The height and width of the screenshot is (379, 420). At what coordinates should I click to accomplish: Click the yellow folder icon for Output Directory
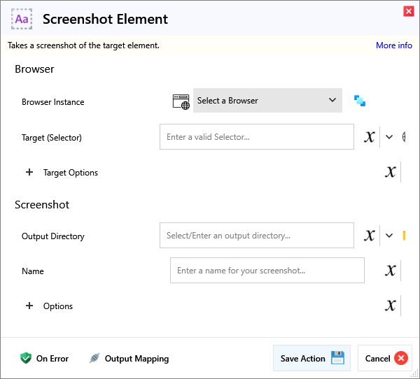405,236
